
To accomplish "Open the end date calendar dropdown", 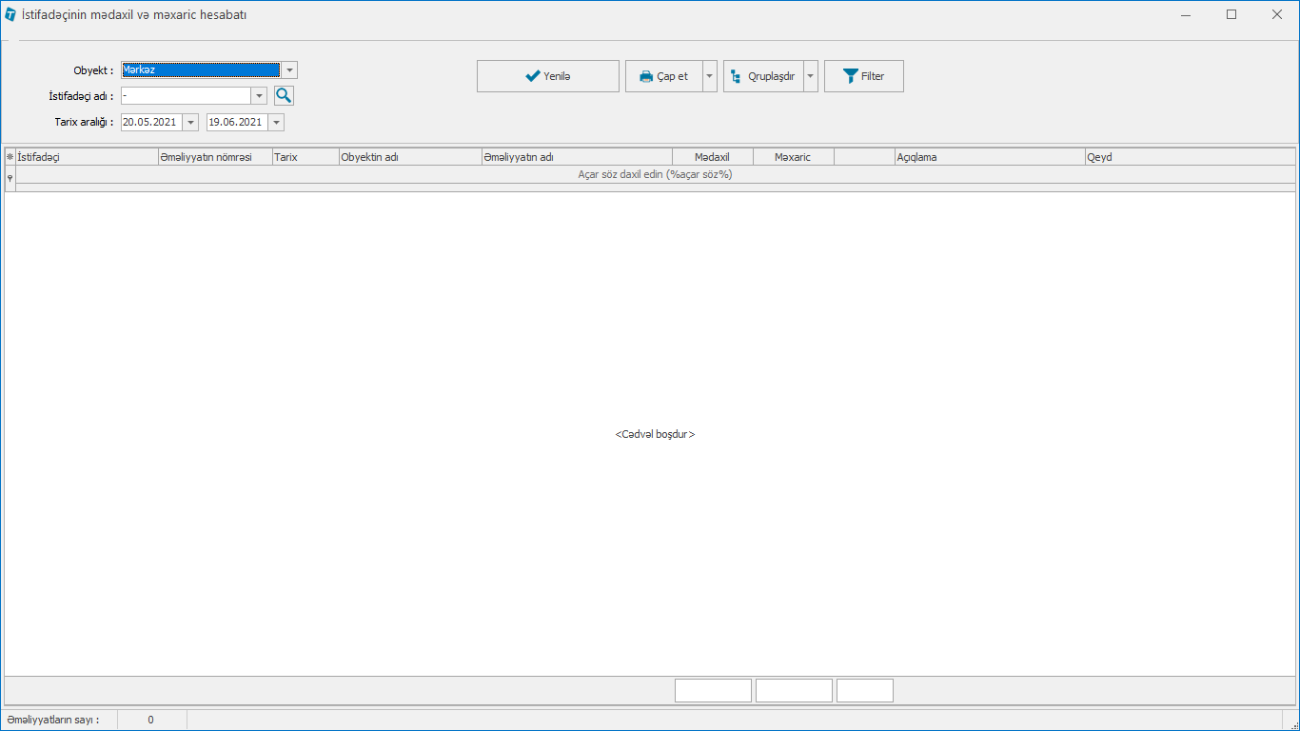I will pos(276,123).
